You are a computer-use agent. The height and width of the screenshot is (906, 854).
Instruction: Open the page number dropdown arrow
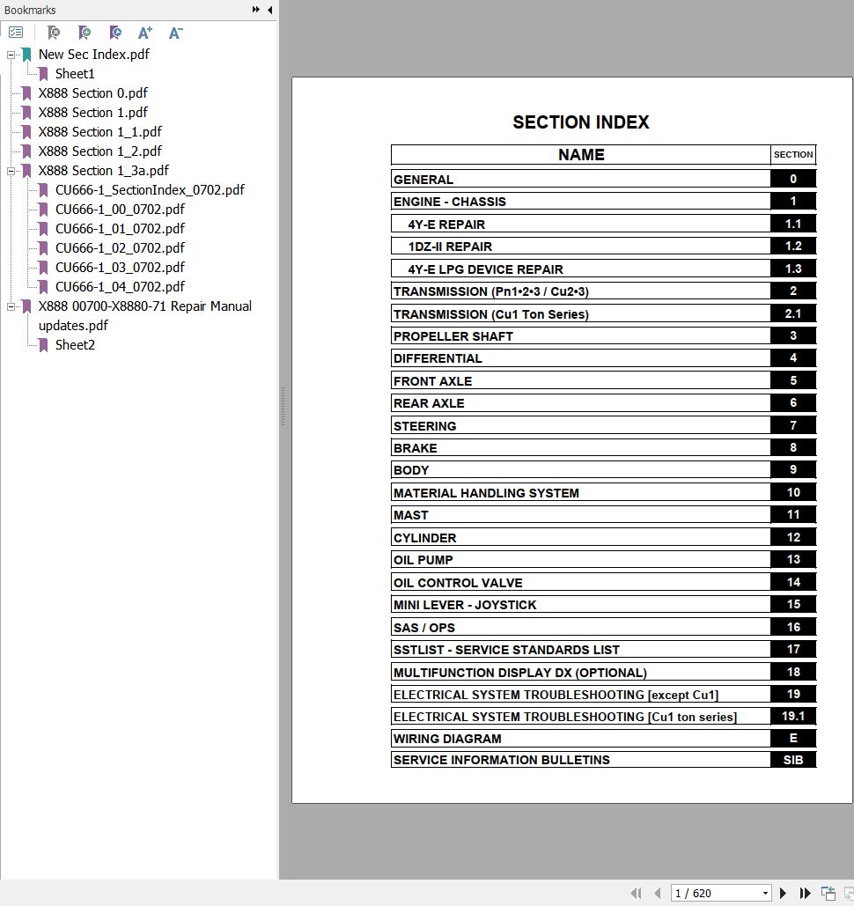tap(765, 894)
